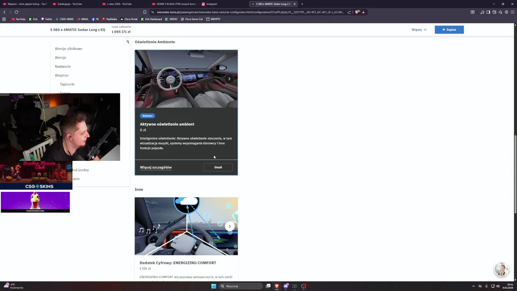The height and width of the screenshot is (291, 517).
Task: Open the Nadwozie sidebar item
Action: click(x=63, y=66)
